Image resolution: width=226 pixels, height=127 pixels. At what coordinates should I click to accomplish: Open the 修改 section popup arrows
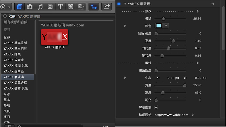(198, 11)
